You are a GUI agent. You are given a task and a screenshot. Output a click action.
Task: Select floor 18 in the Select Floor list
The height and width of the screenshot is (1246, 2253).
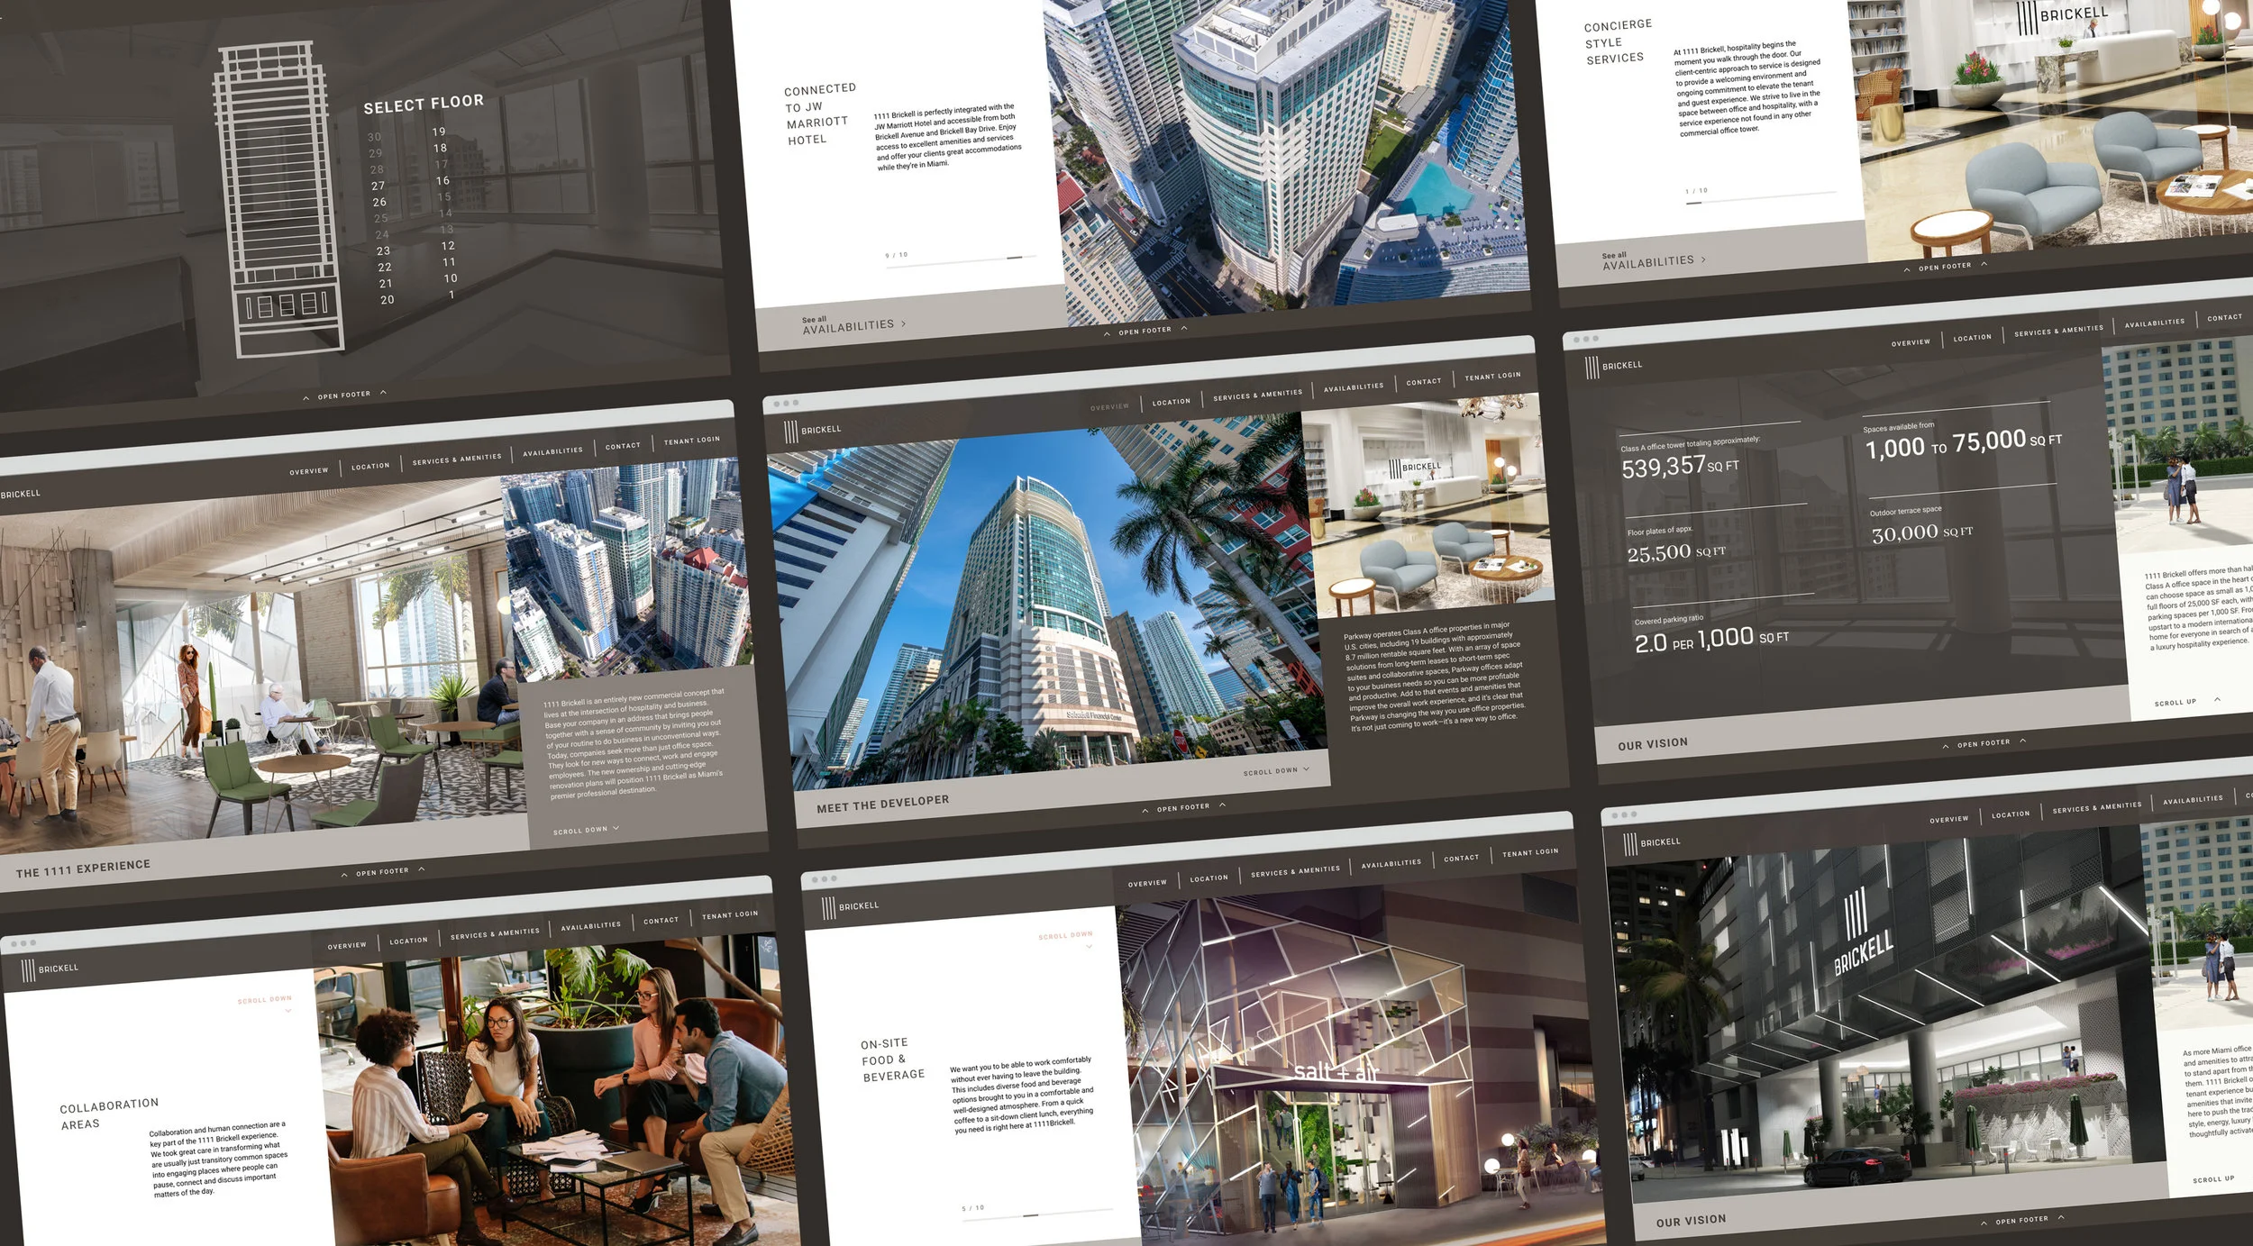(440, 148)
